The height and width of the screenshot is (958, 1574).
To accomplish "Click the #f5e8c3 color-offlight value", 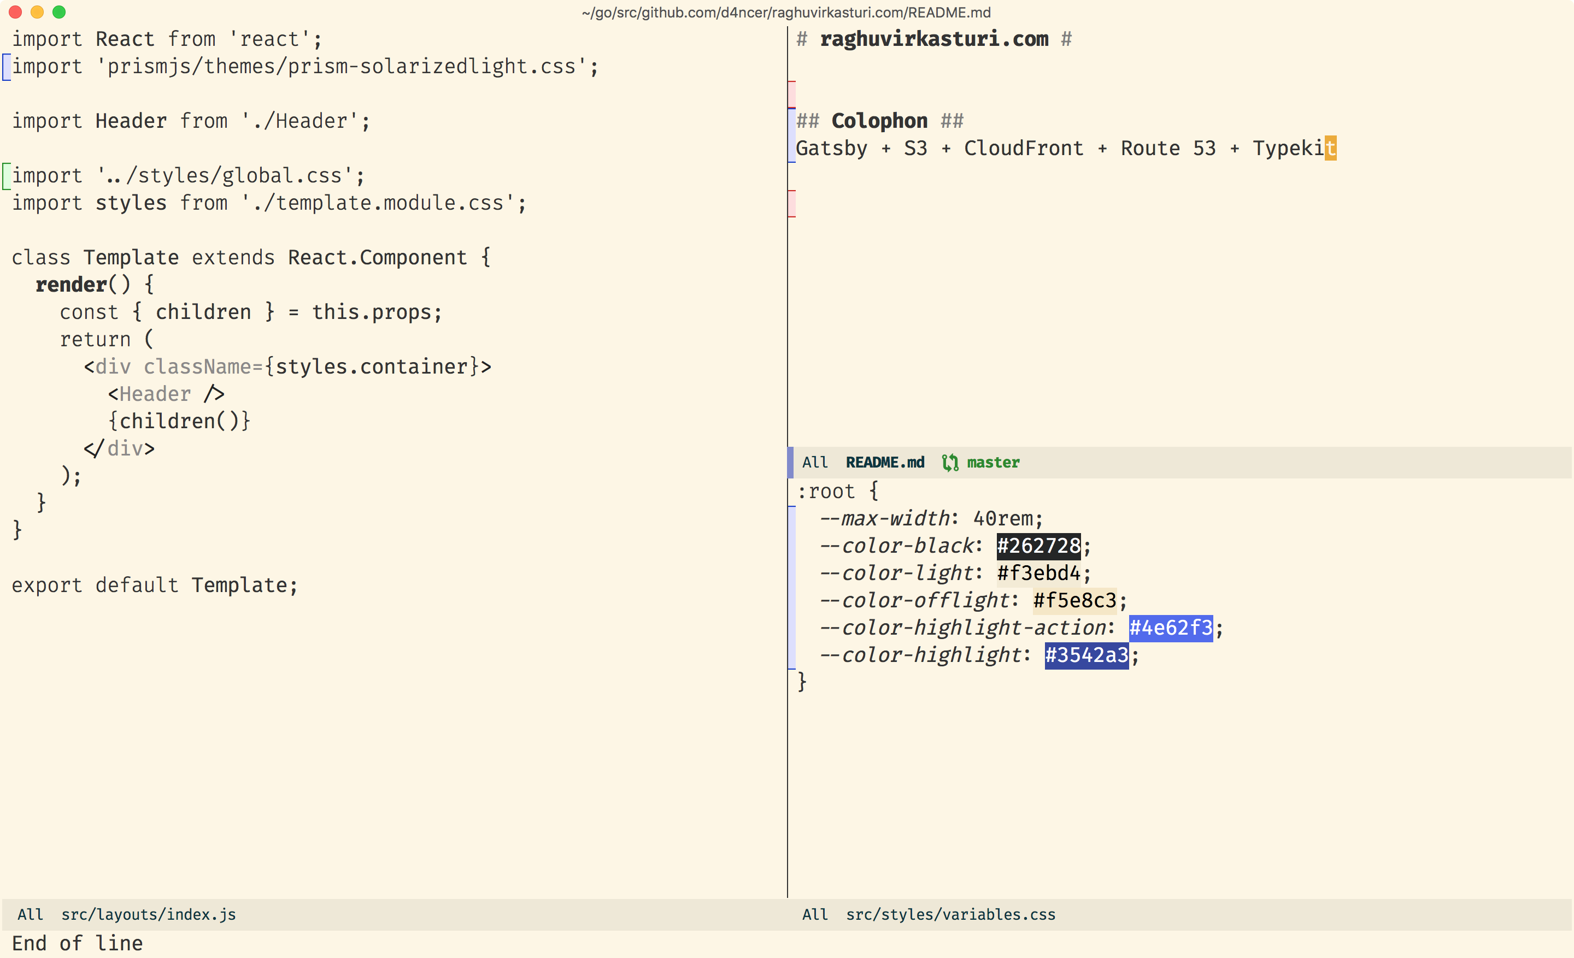I will tap(1074, 601).
